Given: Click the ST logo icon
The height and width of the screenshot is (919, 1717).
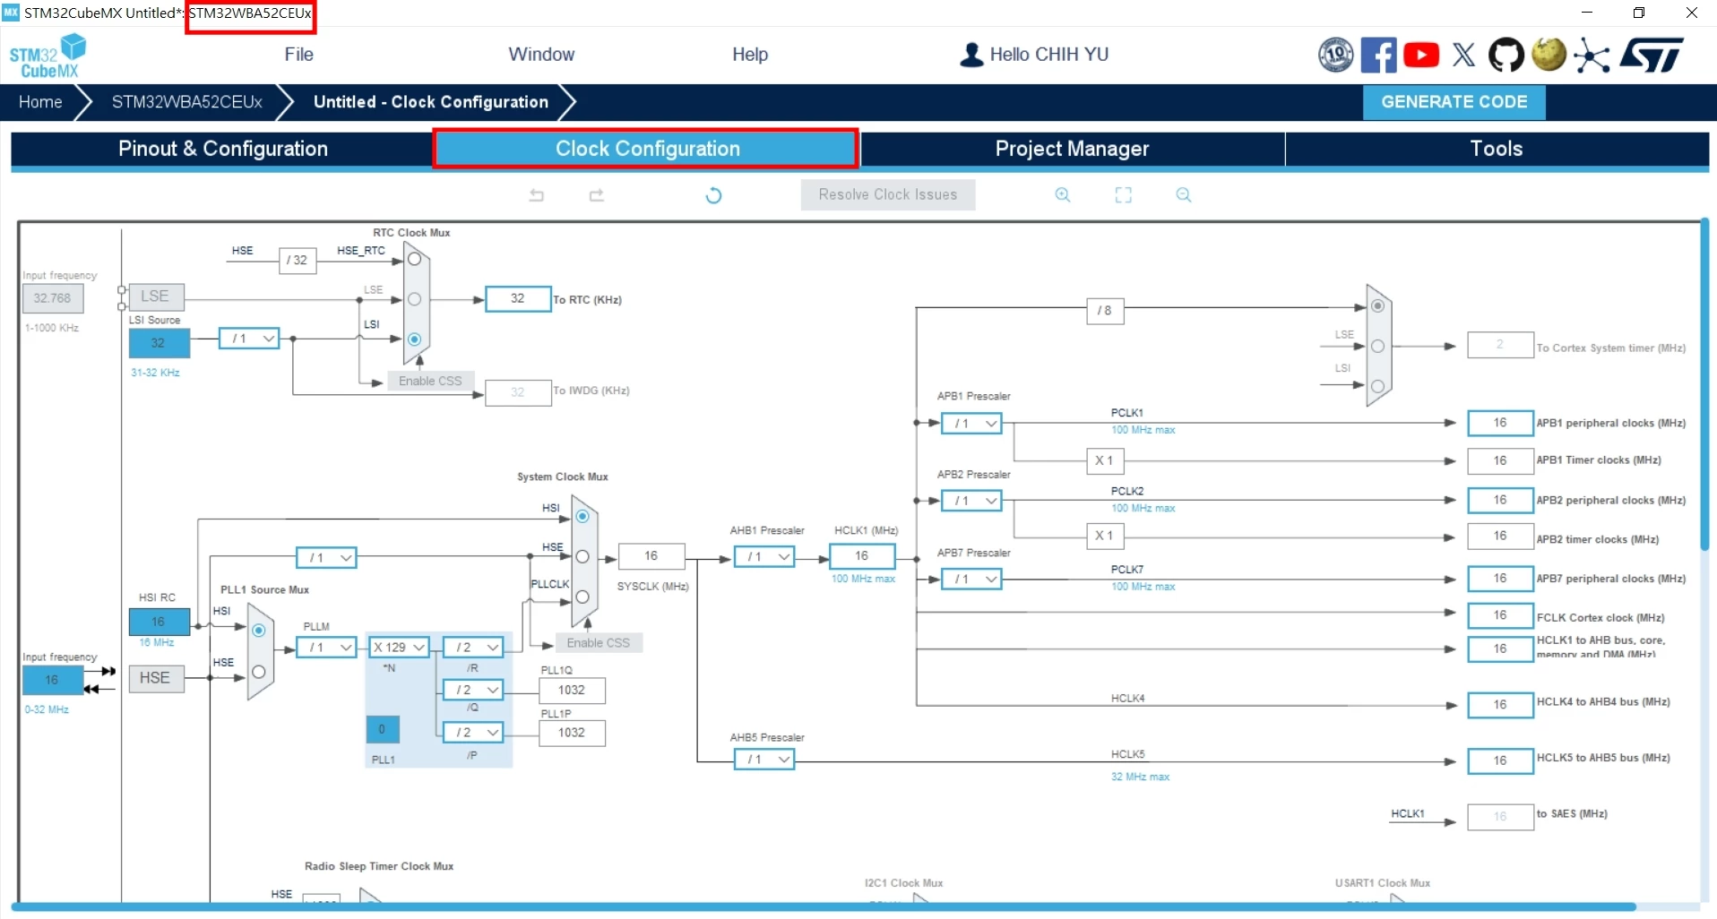Looking at the screenshot, I should pyautogui.click(x=1652, y=55).
